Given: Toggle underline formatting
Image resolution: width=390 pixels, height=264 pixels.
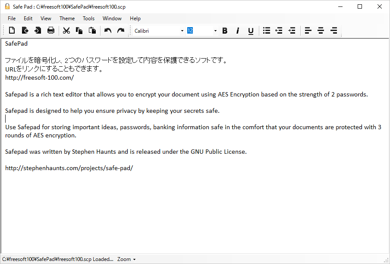Looking at the screenshot, I should point(251,31).
